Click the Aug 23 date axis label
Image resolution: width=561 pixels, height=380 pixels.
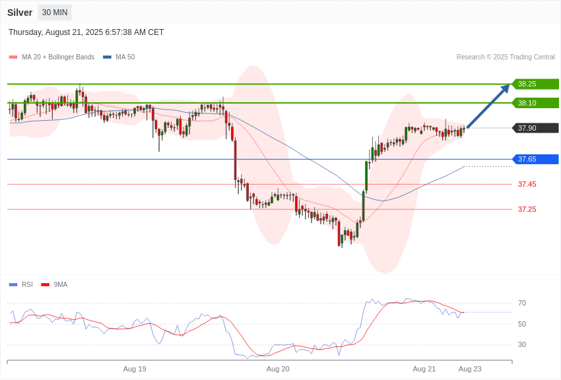click(x=470, y=369)
